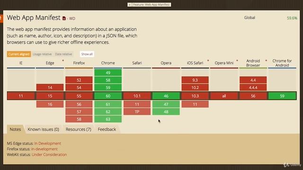Select the Chrome 58 version cell

point(108,80)
